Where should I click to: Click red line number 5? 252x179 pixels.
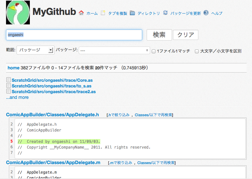pyautogui.click(x=11, y=141)
